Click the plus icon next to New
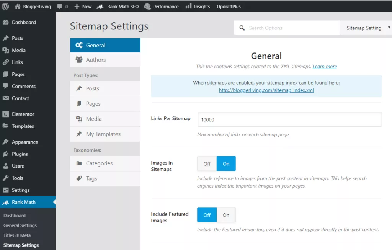 pyautogui.click(x=77, y=7)
